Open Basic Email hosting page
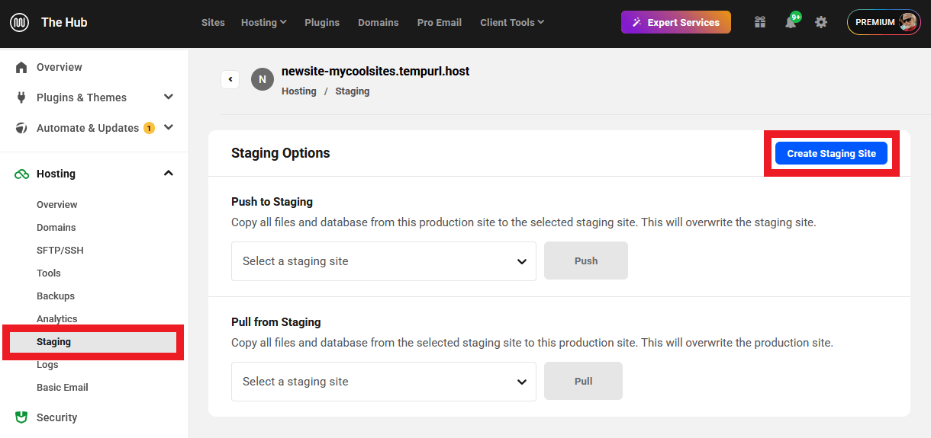 pos(63,387)
